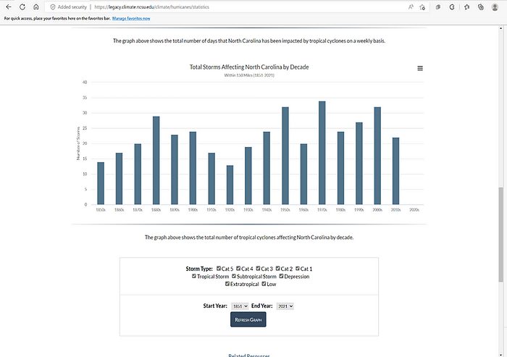Click the 2000s bar in chart
This screenshot has width=507, height=357.
(377, 156)
